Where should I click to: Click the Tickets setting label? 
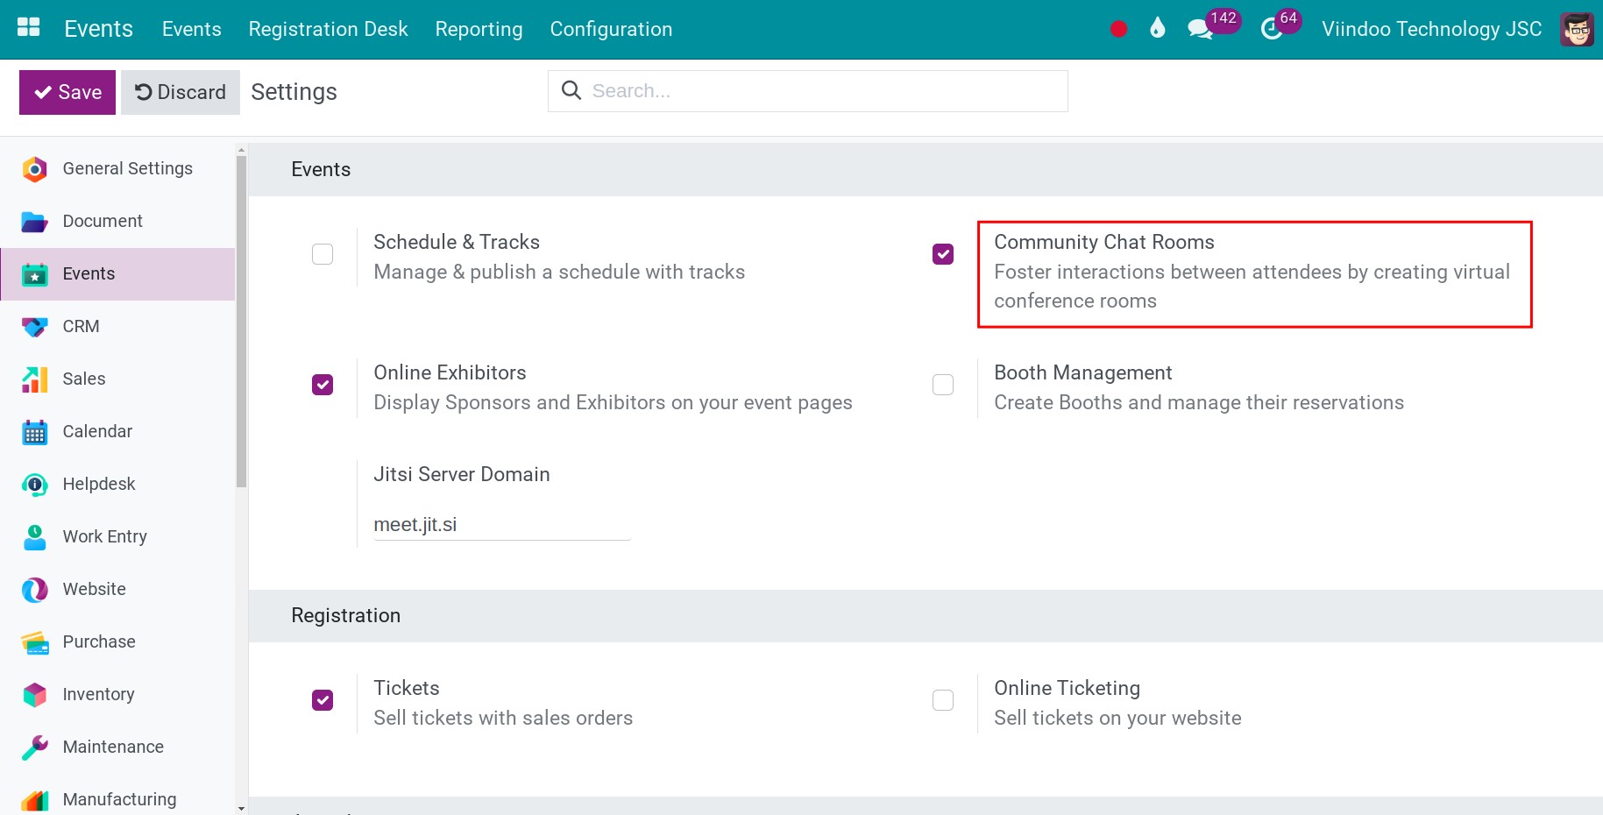coord(407,688)
